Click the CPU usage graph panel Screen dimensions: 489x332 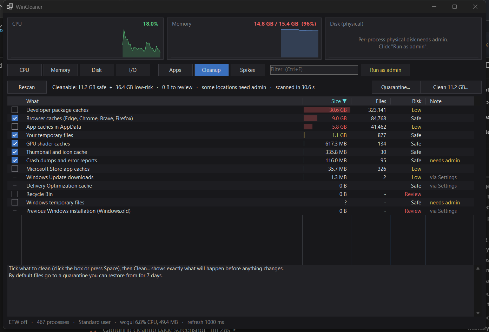click(86, 39)
